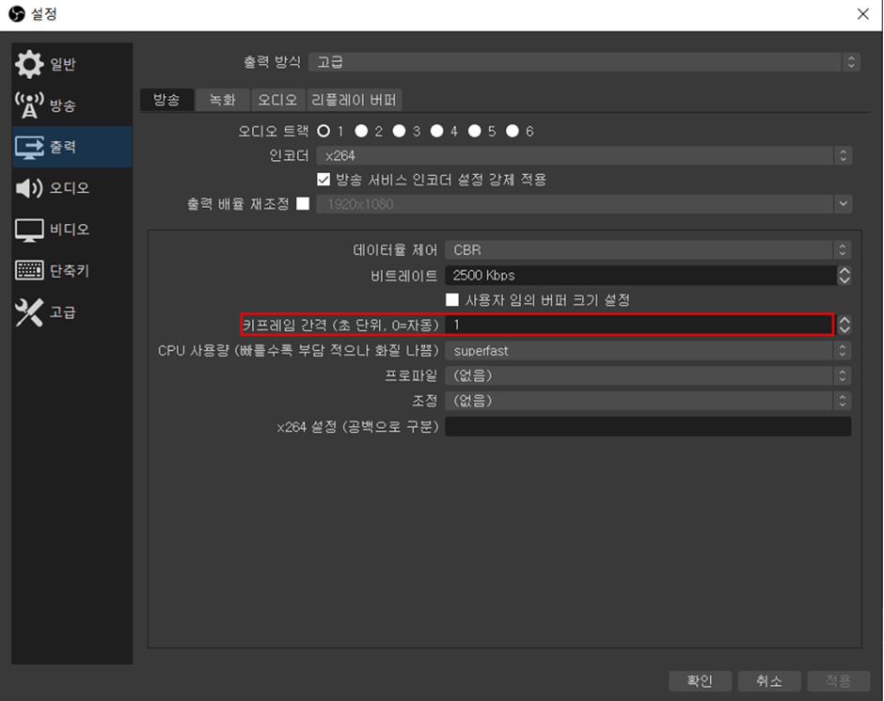Decrease 키프레임 간격 with down arrow

pyautogui.click(x=844, y=330)
